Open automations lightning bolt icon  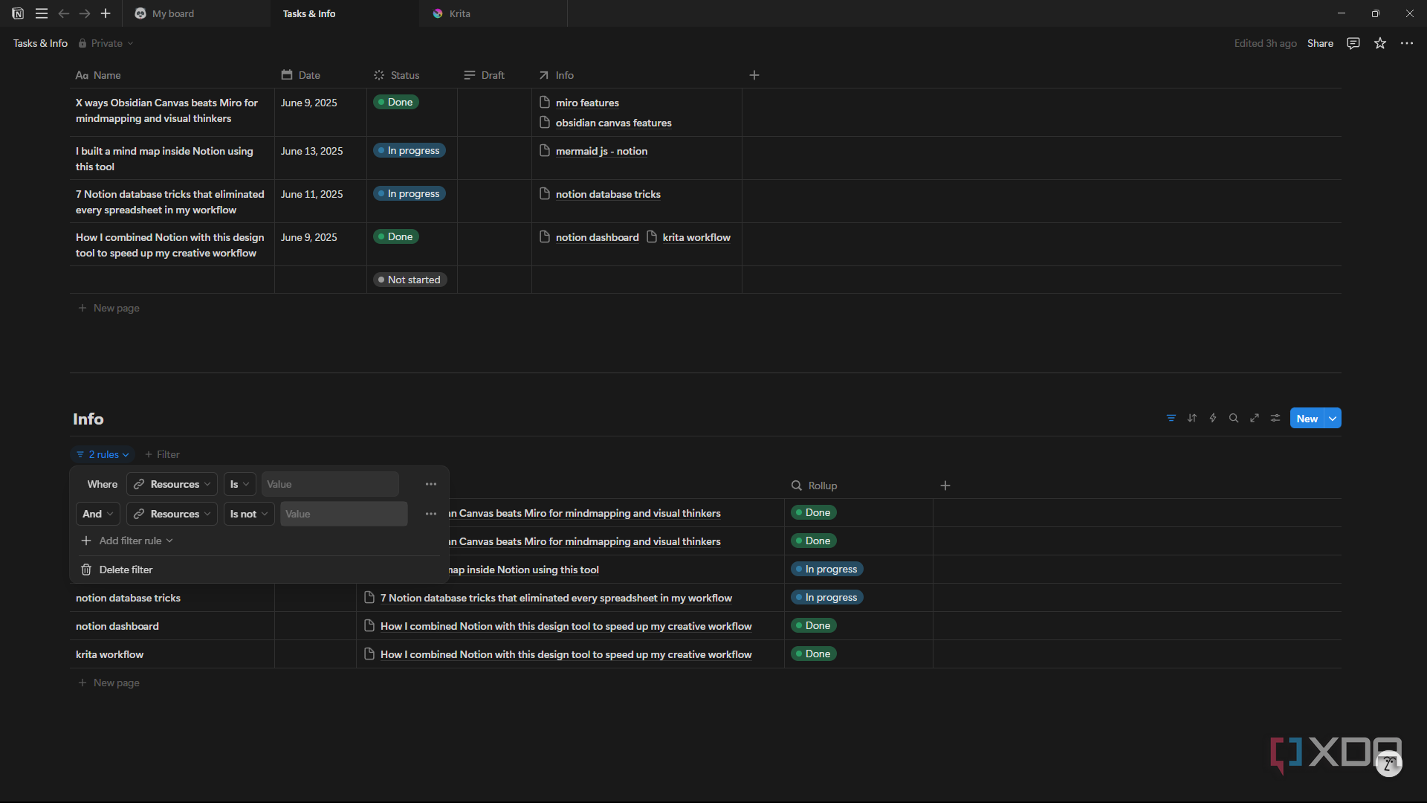click(1213, 419)
